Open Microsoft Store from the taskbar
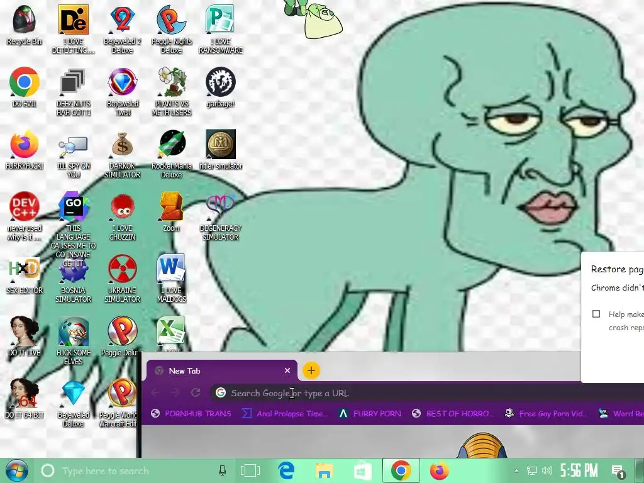The width and height of the screenshot is (644, 483). pyautogui.click(x=362, y=470)
